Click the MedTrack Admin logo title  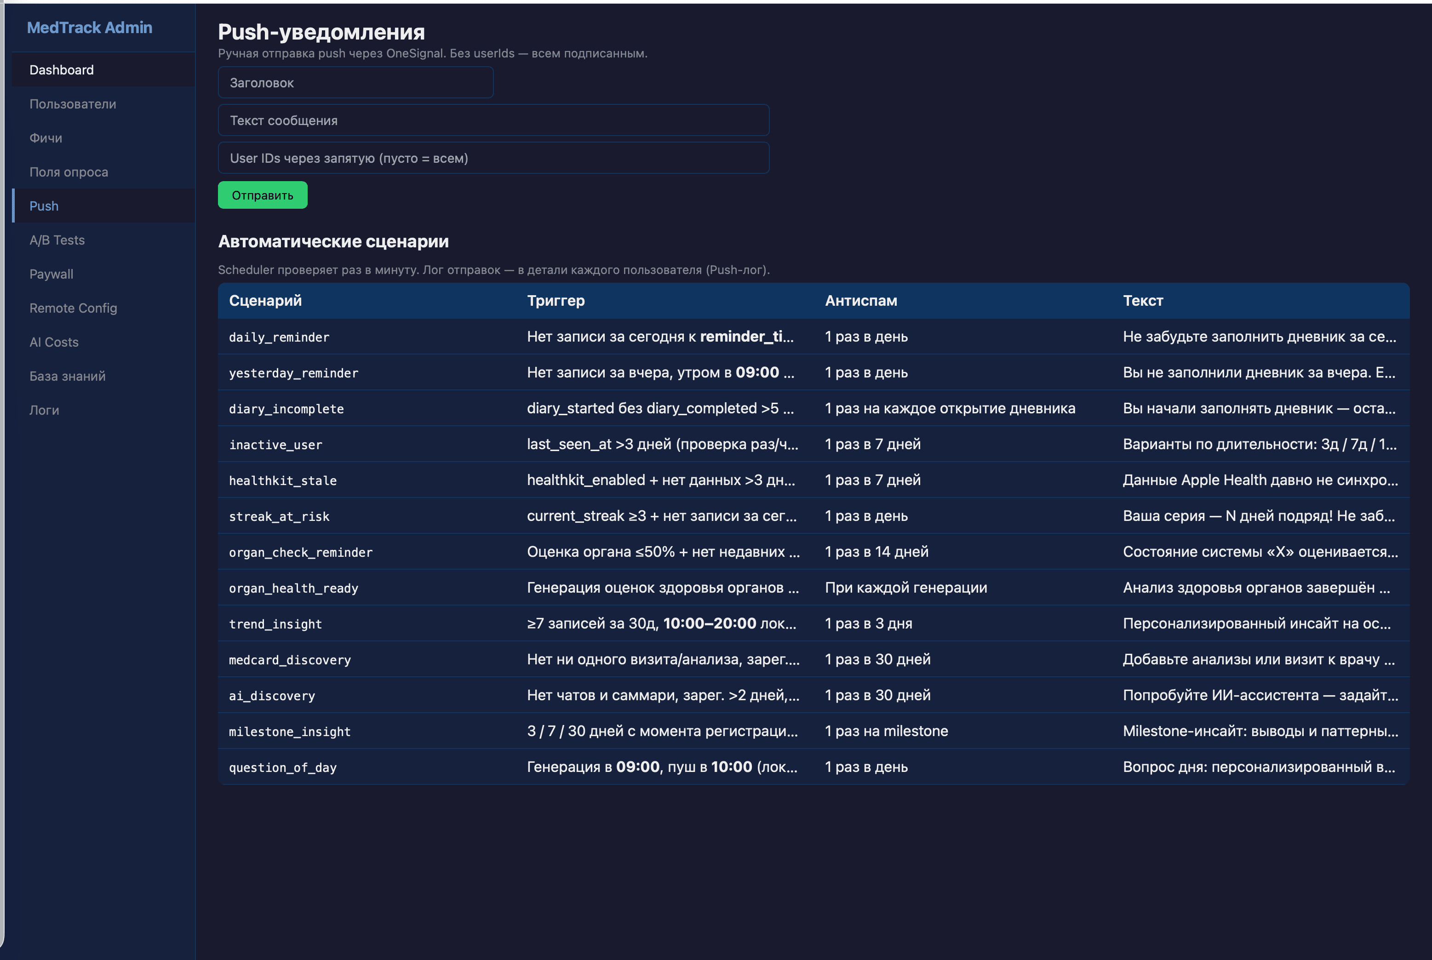pyautogui.click(x=89, y=28)
